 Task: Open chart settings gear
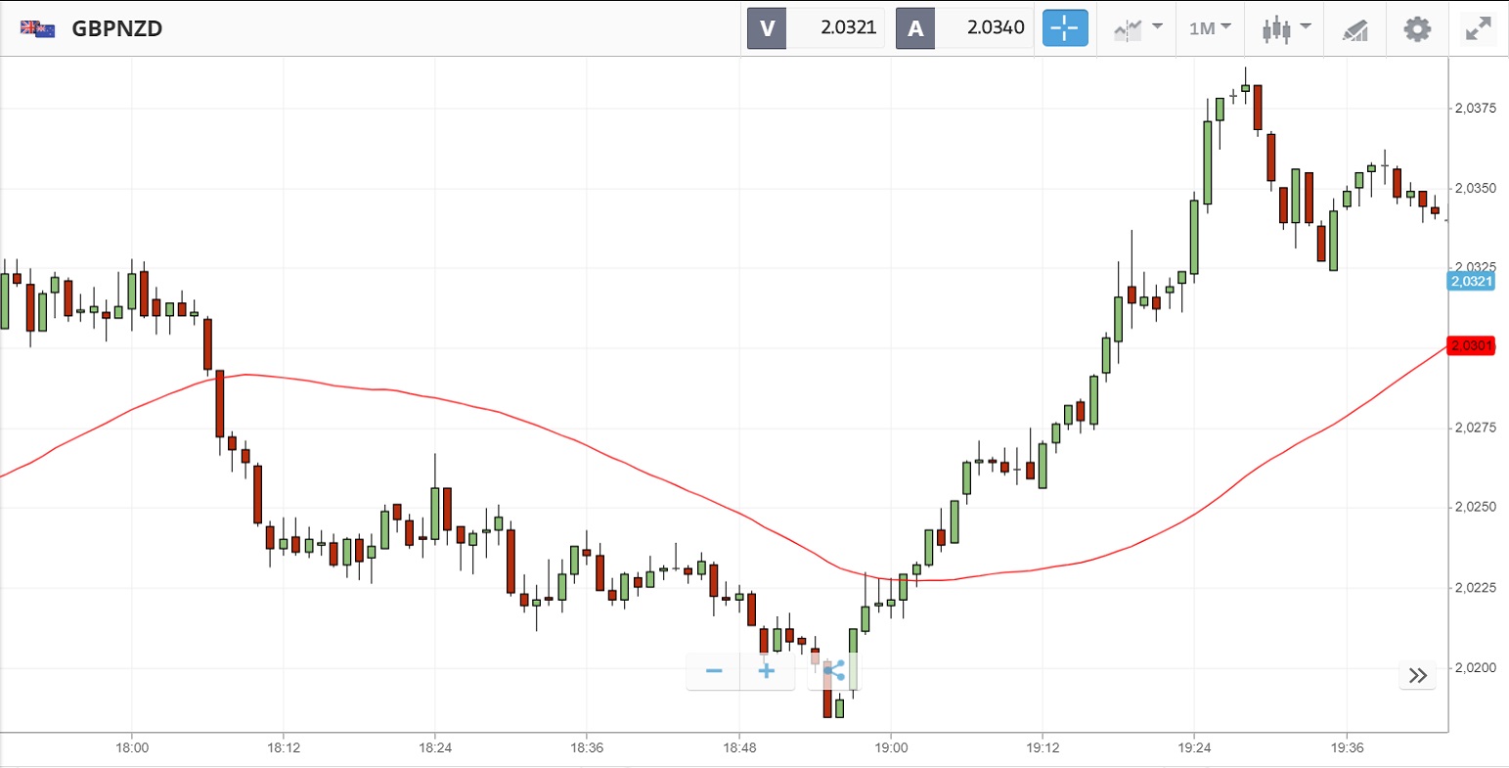click(x=1417, y=28)
